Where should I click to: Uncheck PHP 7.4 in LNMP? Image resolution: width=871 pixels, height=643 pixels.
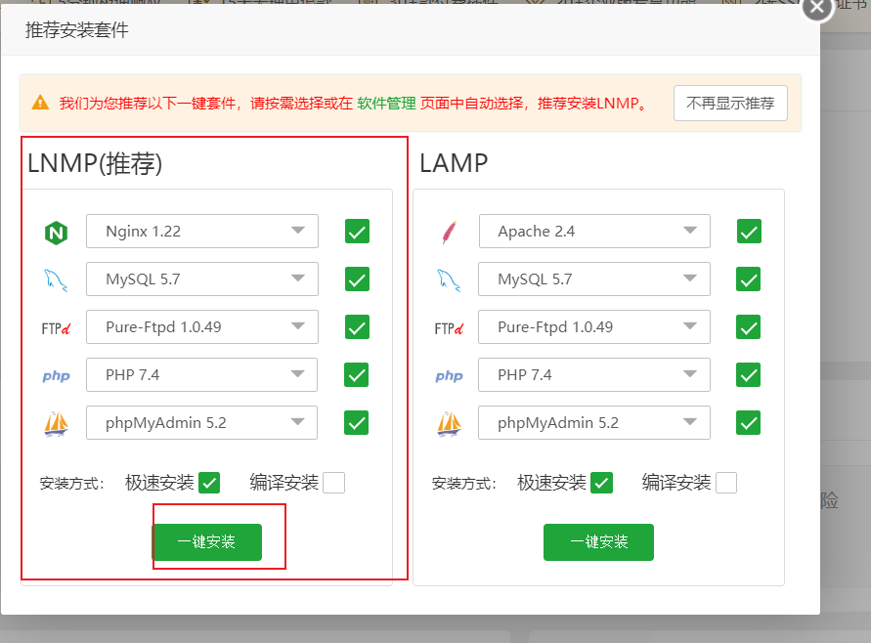pos(357,375)
